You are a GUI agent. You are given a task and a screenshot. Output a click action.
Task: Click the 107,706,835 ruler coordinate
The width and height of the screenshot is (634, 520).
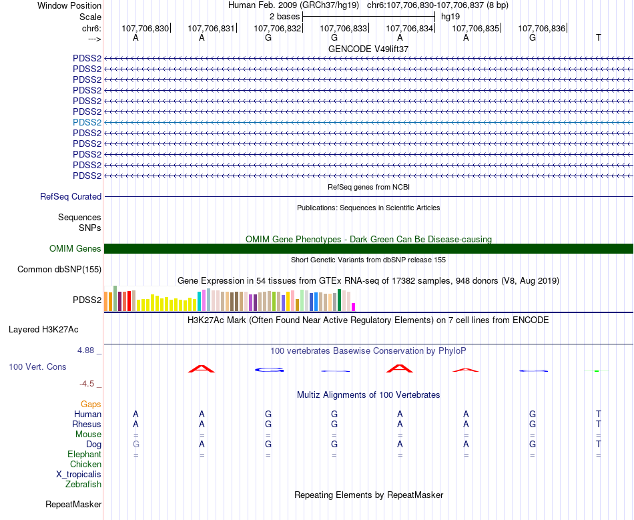pyautogui.click(x=475, y=28)
